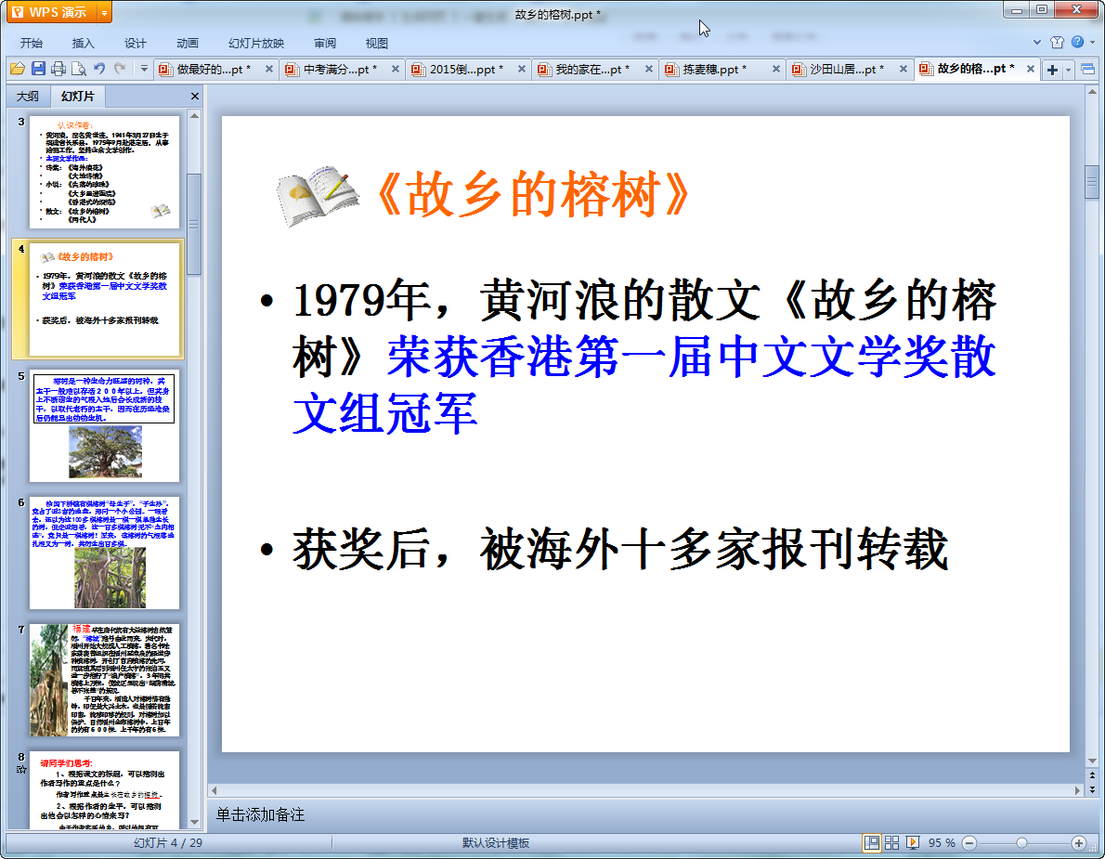Switch to Normal view in status bar
The width and height of the screenshot is (1105, 859).
point(872,843)
